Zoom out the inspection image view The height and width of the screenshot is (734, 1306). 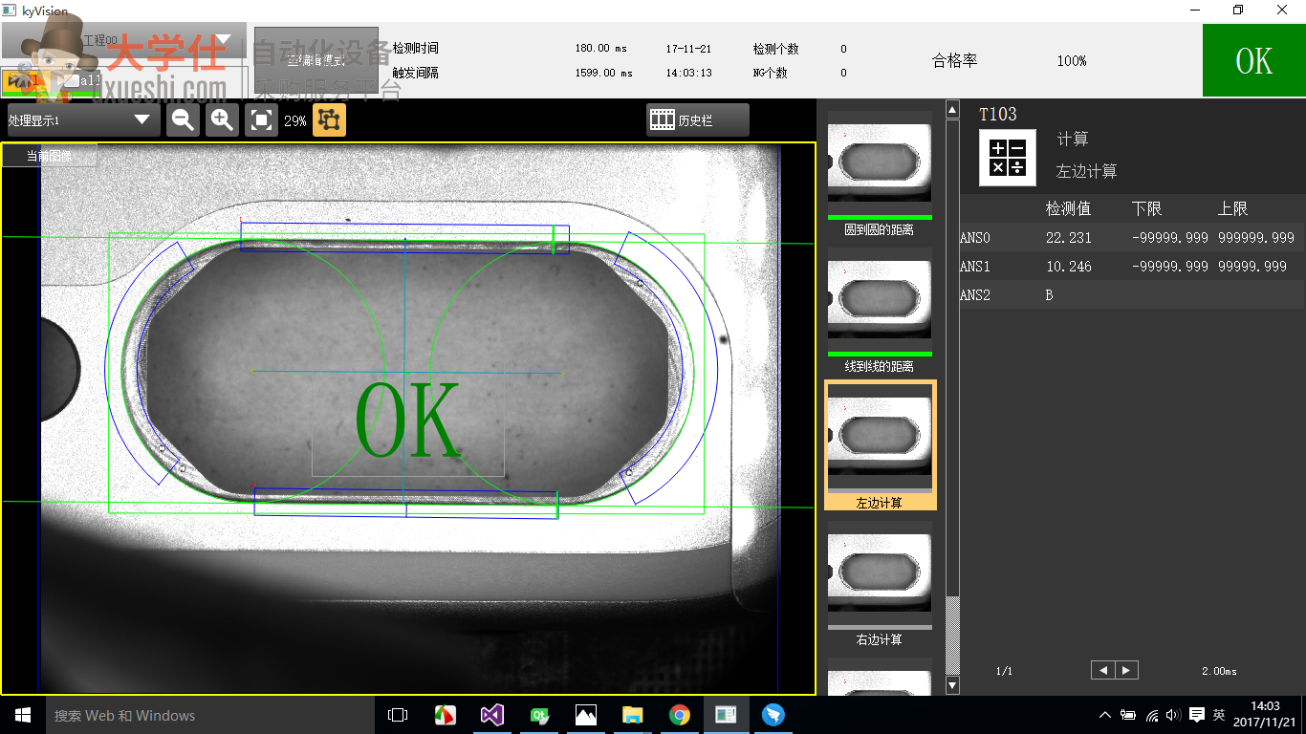click(183, 119)
